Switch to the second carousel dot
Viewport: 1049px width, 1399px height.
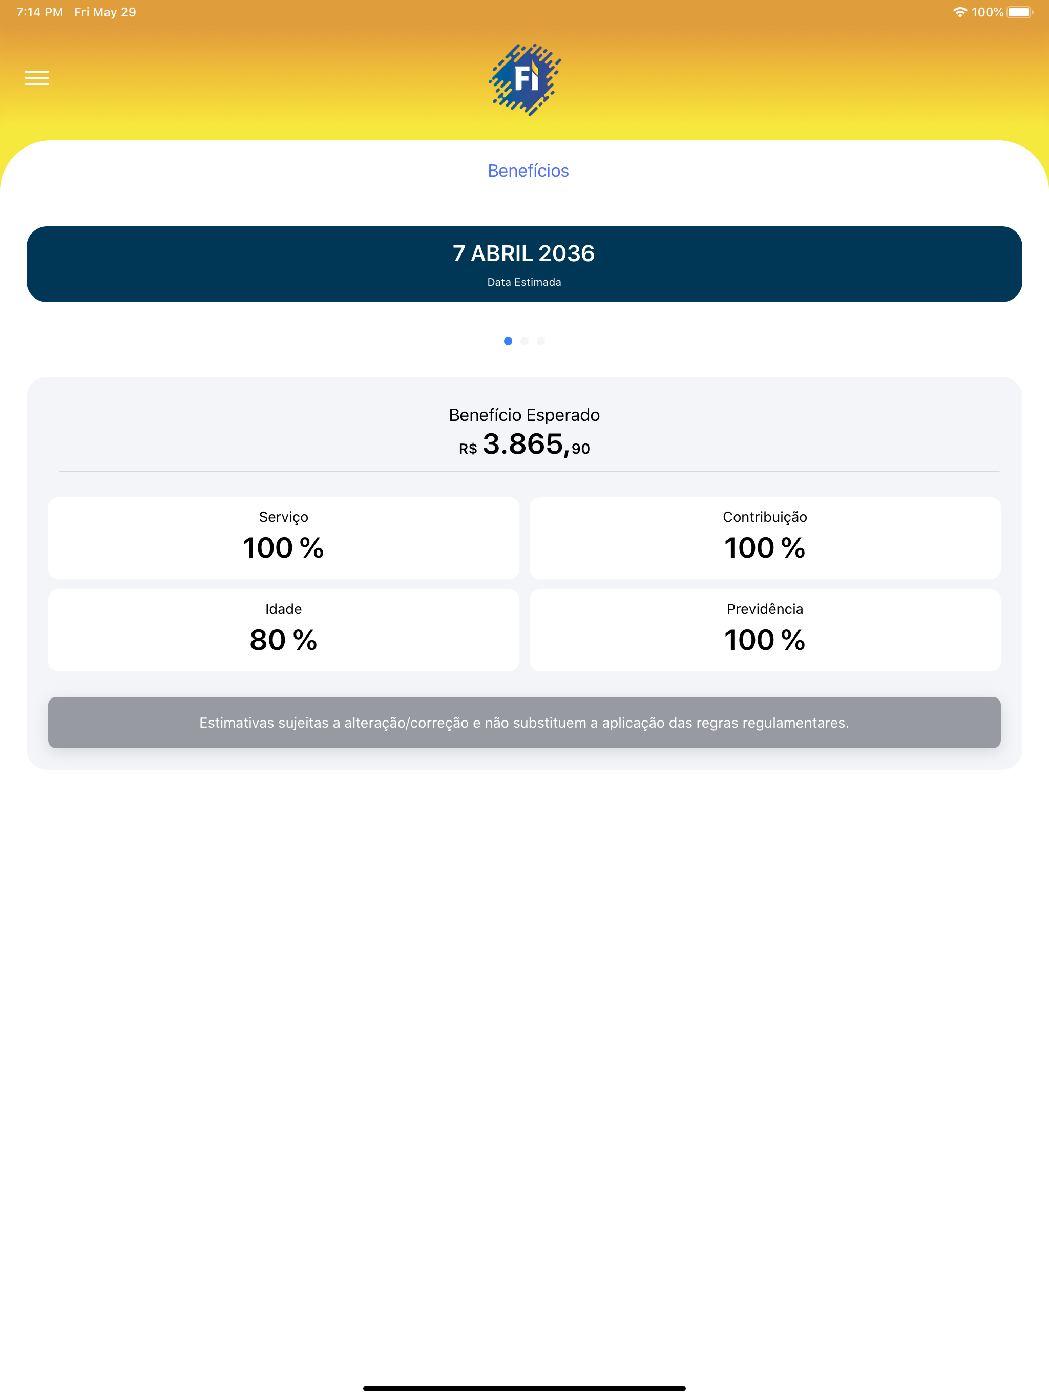(x=524, y=341)
